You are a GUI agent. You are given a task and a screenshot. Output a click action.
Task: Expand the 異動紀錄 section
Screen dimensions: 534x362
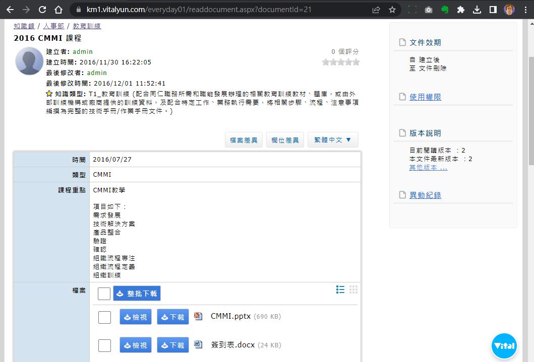coord(425,195)
